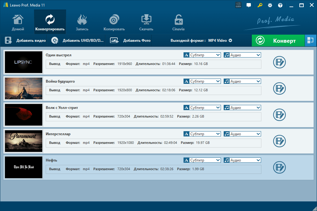
Task: Switch to the Запись burn module
Action: (x=82, y=22)
